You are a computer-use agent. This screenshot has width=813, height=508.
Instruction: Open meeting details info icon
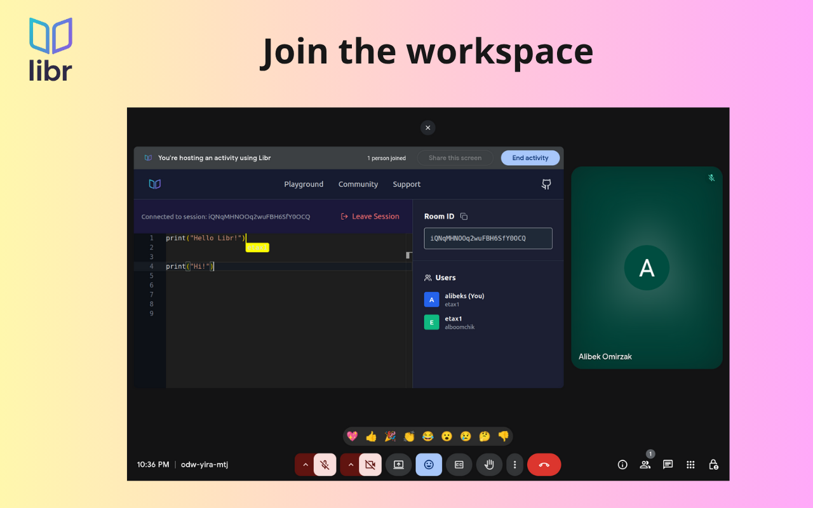622,465
